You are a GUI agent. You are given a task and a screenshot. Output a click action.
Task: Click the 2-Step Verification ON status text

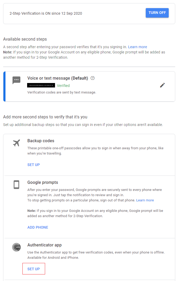pos(46,13)
